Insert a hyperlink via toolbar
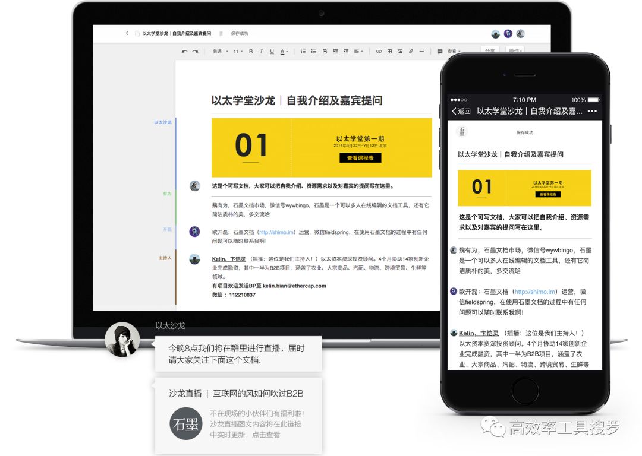 point(379,52)
